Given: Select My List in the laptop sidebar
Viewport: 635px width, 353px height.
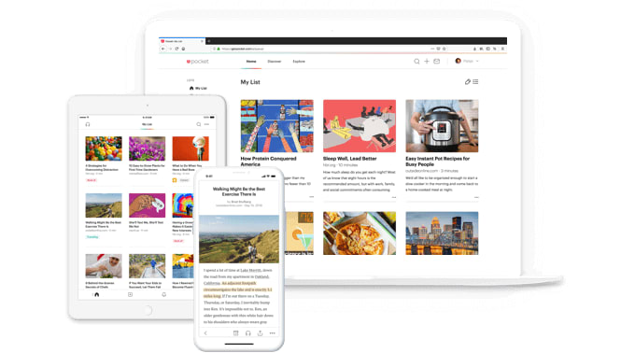Looking at the screenshot, I should [198, 88].
